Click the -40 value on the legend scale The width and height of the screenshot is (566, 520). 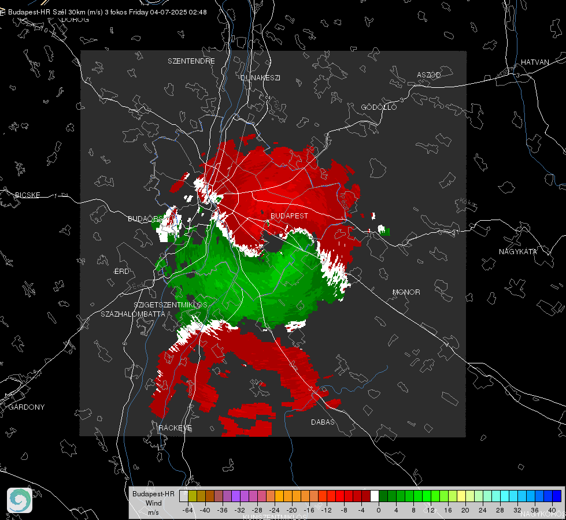tap(205, 510)
